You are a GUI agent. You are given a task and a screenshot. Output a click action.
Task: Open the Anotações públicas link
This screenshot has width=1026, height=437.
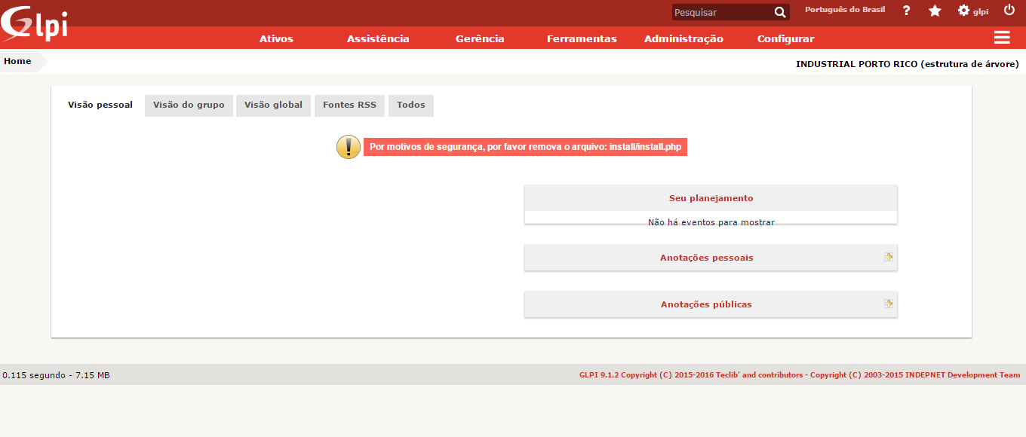pyautogui.click(x=706, y=304)
